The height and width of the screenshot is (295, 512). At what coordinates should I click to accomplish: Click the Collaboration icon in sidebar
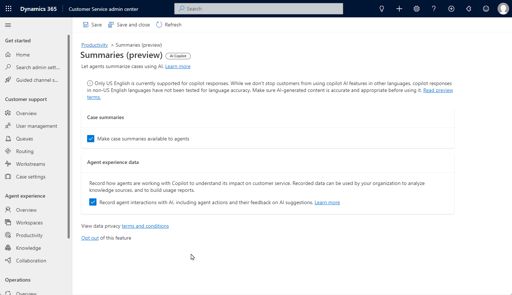click(x=8, y=261)
